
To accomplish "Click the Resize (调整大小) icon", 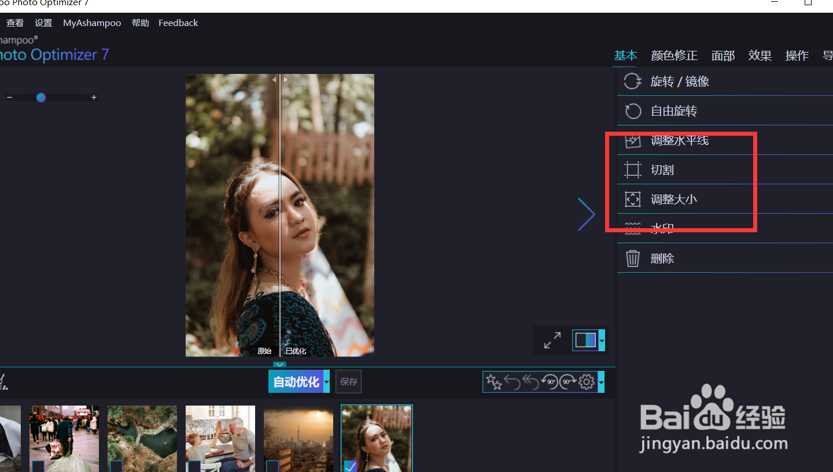I will click(633, 199).
